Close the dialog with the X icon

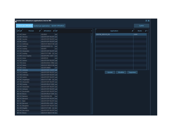pos(149,21)
